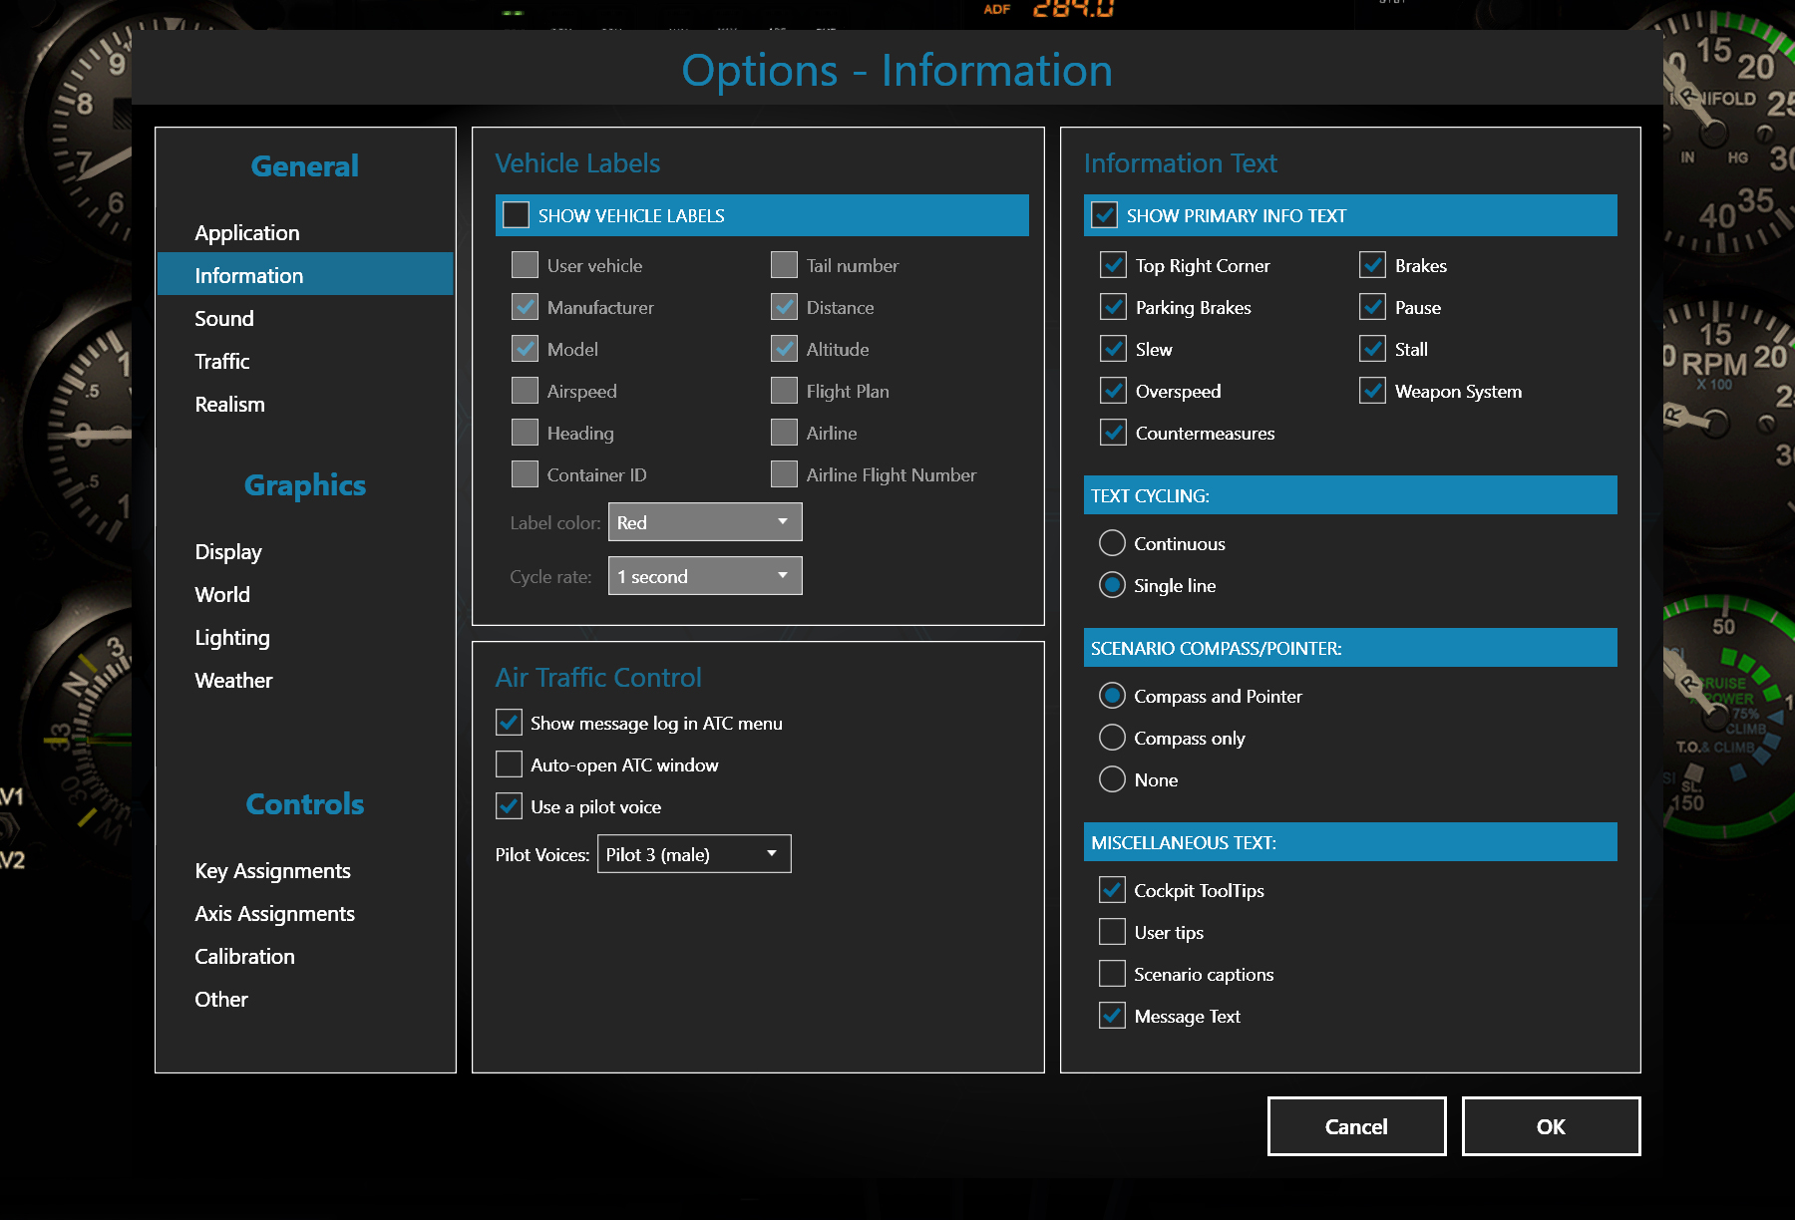
Task: Select Compass and Pointer option
Action: pyautogui.click(x=1112, y=696)
